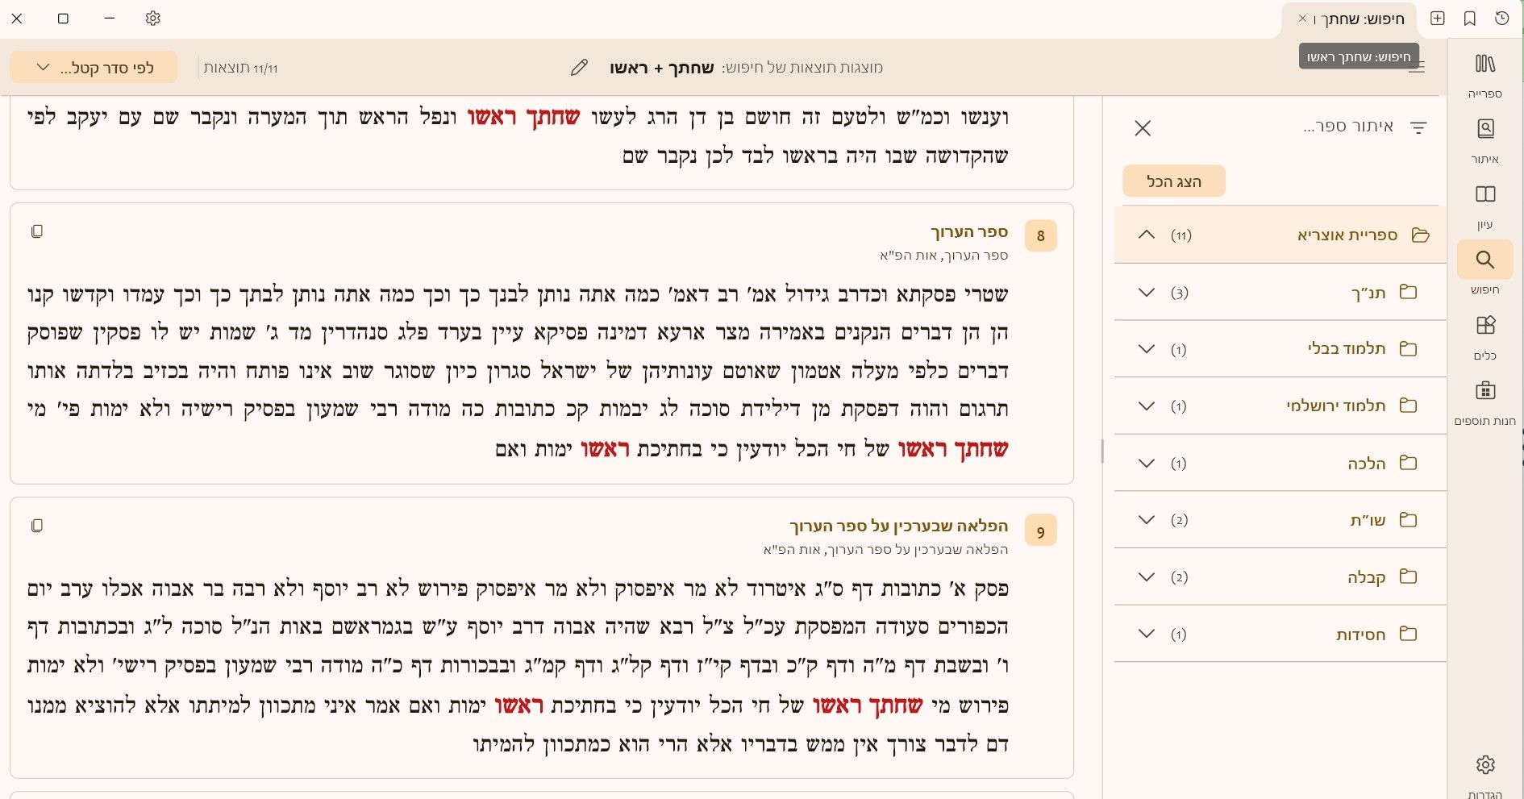Filter results to the קבלה category

pyautogui.click(x=1367, y=577)
